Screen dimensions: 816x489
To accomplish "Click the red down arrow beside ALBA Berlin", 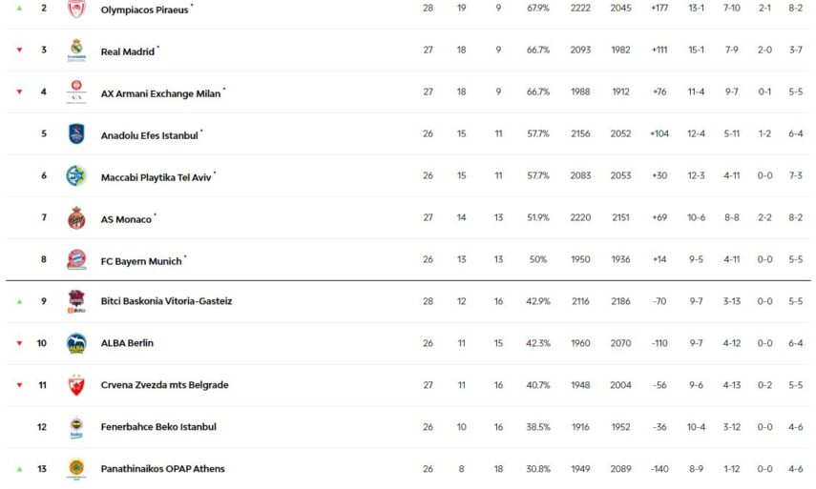I will 19,343.
